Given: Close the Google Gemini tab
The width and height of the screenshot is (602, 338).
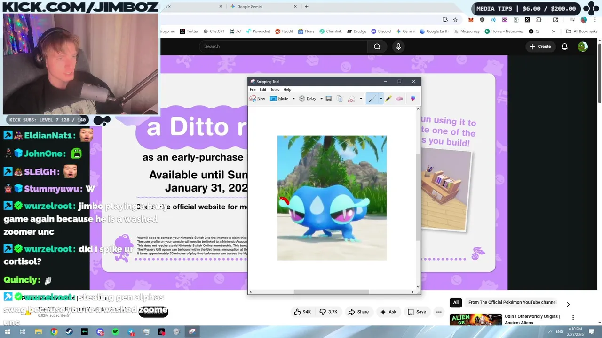Looking at the screenshot, I should tap(295, 7).
